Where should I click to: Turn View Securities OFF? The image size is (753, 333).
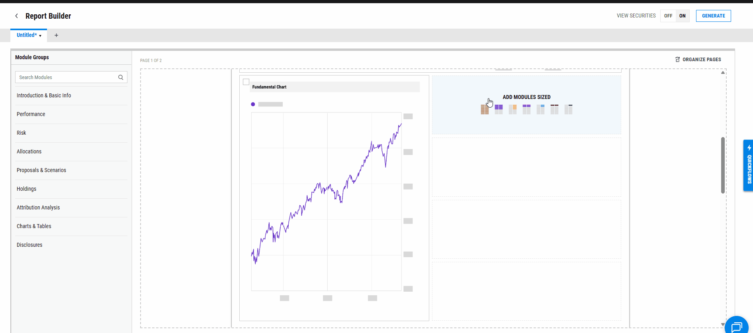click(x=668, y=16)
